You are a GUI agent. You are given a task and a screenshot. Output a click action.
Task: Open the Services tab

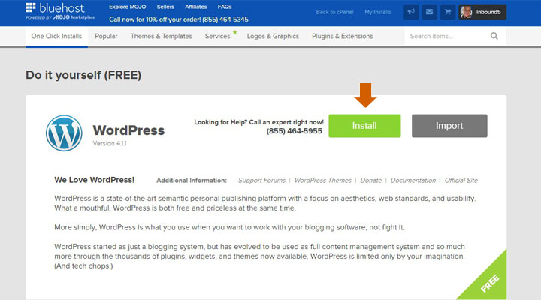217,36
